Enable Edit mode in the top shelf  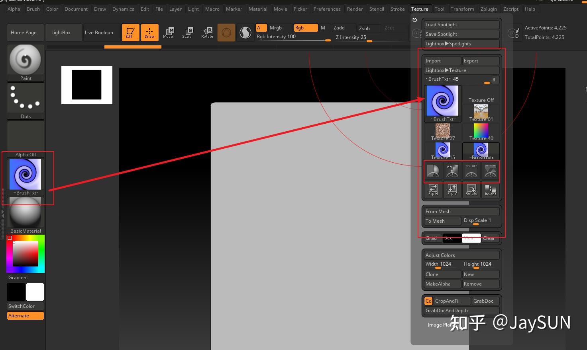coord(130,32)
